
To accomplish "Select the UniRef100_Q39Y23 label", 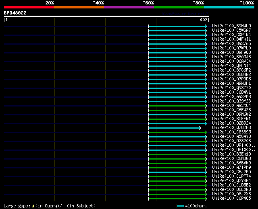I will pyautogui.click(x=231, y=101).
